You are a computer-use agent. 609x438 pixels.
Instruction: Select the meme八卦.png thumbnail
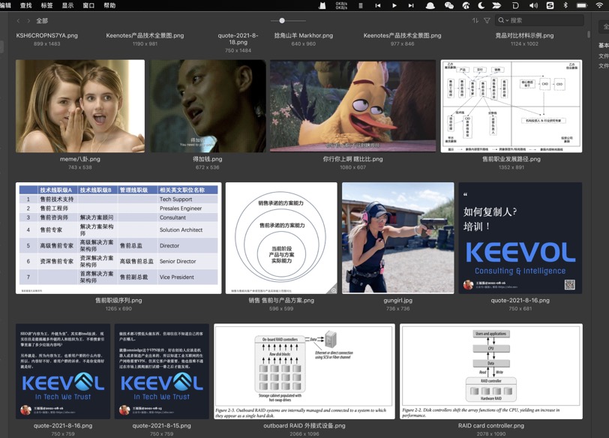click(x=80, y=106)
